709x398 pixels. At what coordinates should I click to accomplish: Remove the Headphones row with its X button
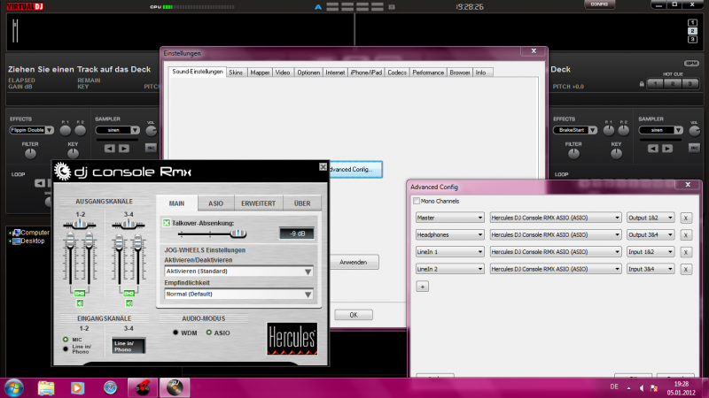686,235
